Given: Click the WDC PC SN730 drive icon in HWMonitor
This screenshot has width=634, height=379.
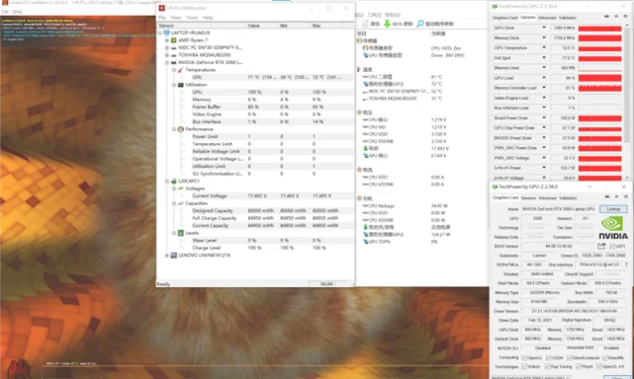Looking at the screenshot, I should 174,47.
